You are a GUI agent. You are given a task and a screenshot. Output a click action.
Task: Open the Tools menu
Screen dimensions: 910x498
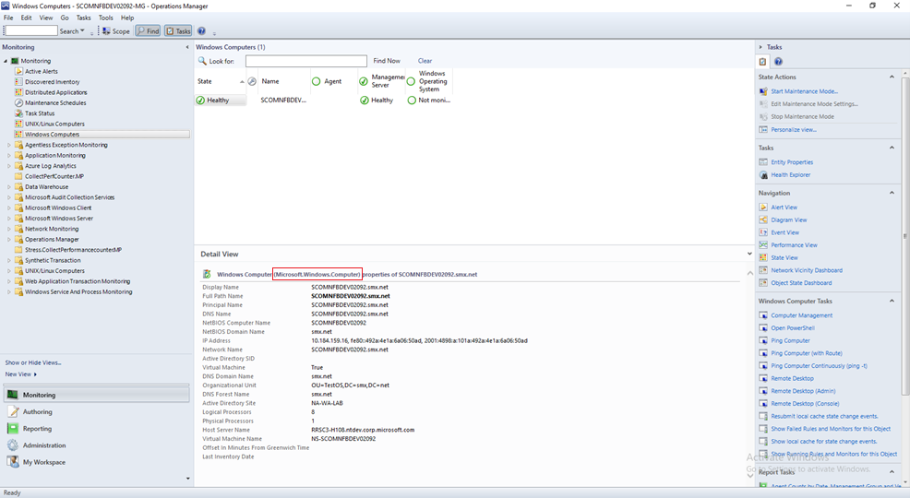pyautogui.click(x=105, y=18)
